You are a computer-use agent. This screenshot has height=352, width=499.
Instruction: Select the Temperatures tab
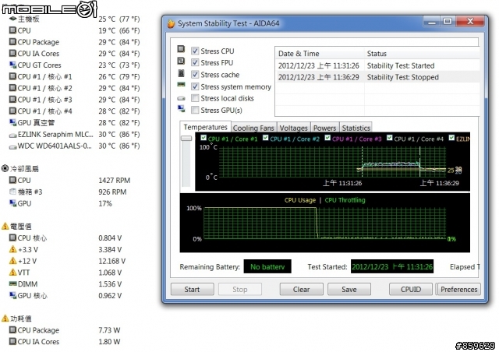pos(205,127)
